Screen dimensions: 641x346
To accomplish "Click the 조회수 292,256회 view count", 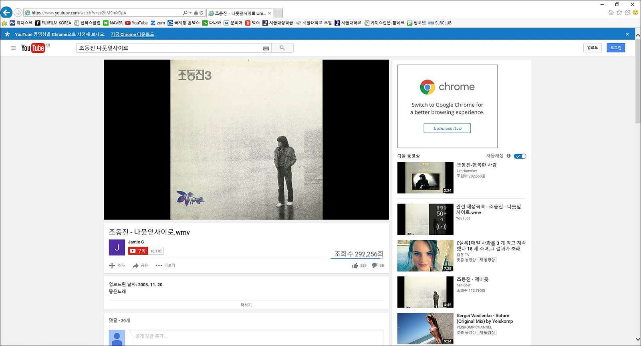I will 359,254.
